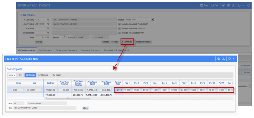Click the Detach table button

point(43,75)
